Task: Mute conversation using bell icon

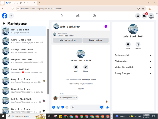Action: [128, 44]
